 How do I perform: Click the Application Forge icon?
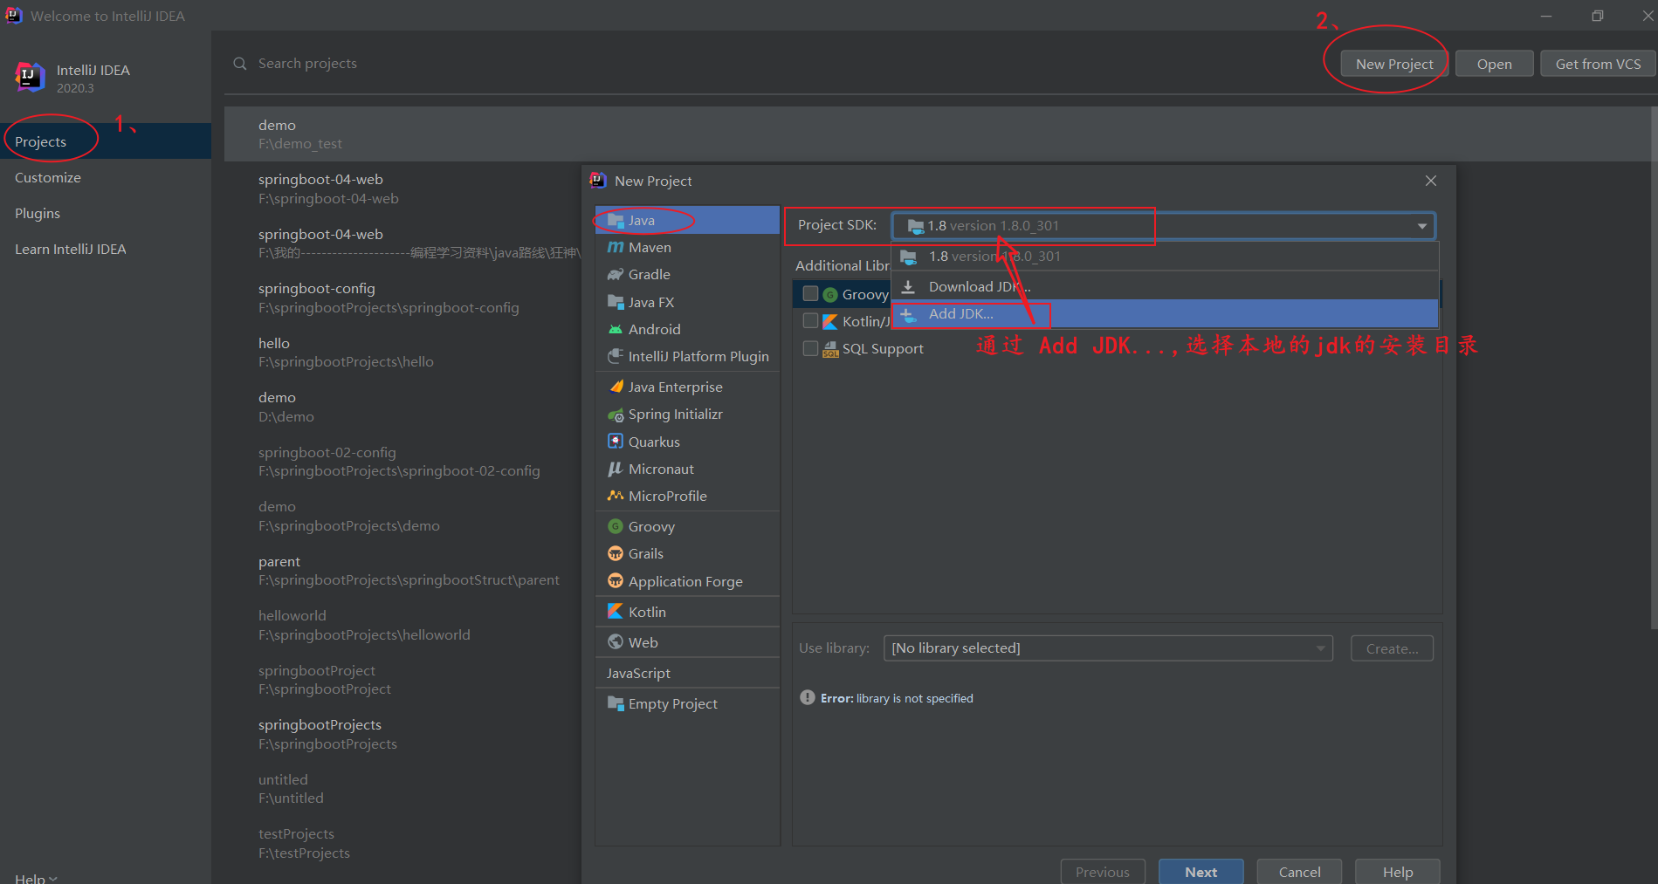coord(616,581)
